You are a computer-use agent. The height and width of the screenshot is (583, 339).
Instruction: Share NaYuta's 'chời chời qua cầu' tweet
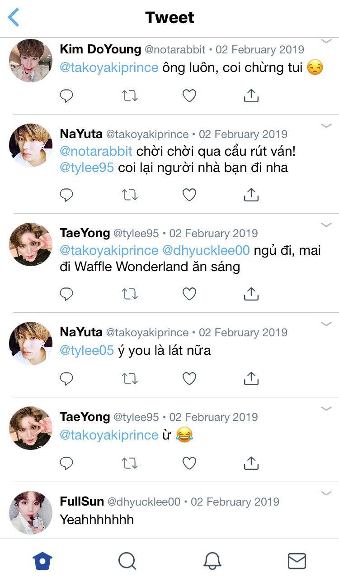251,195
